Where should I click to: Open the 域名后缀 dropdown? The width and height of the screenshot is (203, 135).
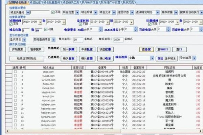click(x=95, y=12)
